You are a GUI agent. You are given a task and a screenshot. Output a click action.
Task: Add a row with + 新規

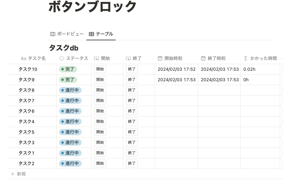(18, 174)
